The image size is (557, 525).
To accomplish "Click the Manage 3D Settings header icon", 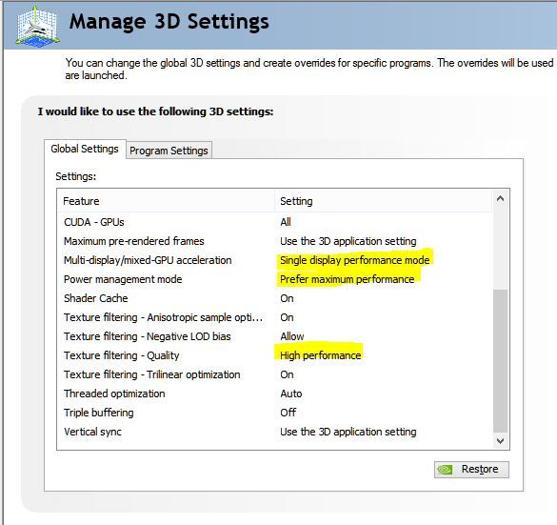I will pyautogui.click(x=38, y=26).
